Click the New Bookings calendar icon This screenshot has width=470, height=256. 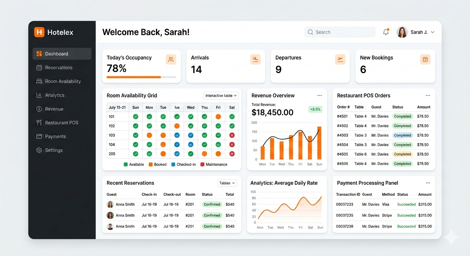tap(425, 59)
